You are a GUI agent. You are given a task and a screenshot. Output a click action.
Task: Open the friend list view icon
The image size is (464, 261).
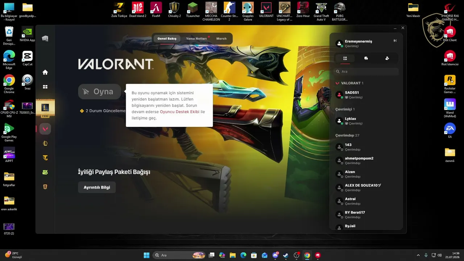click(x=345, y=58)
